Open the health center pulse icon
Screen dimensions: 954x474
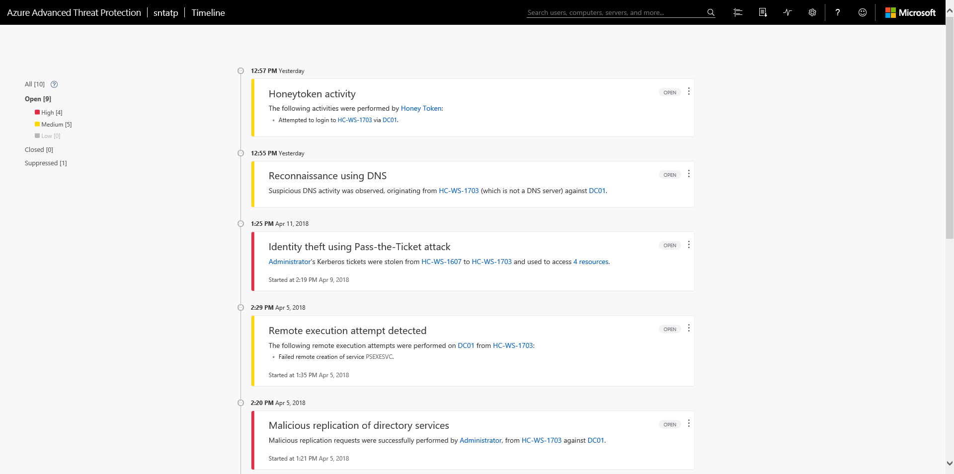[788, 12]
